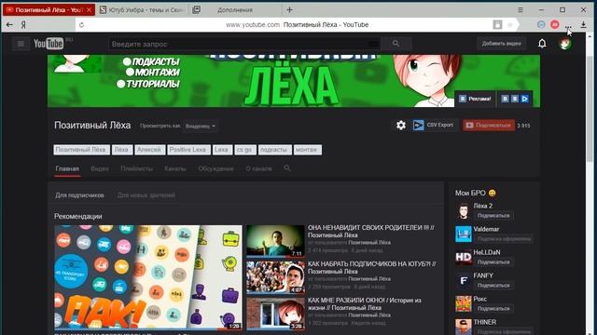Click the first social icon after Реклама!

click(505, 99)
